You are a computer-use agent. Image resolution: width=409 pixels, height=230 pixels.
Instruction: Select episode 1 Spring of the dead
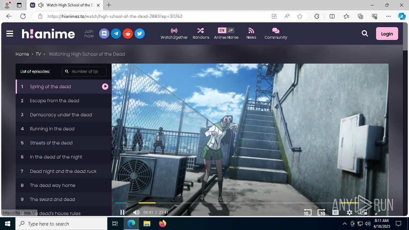pyautogui.click(x=64, y=87)
